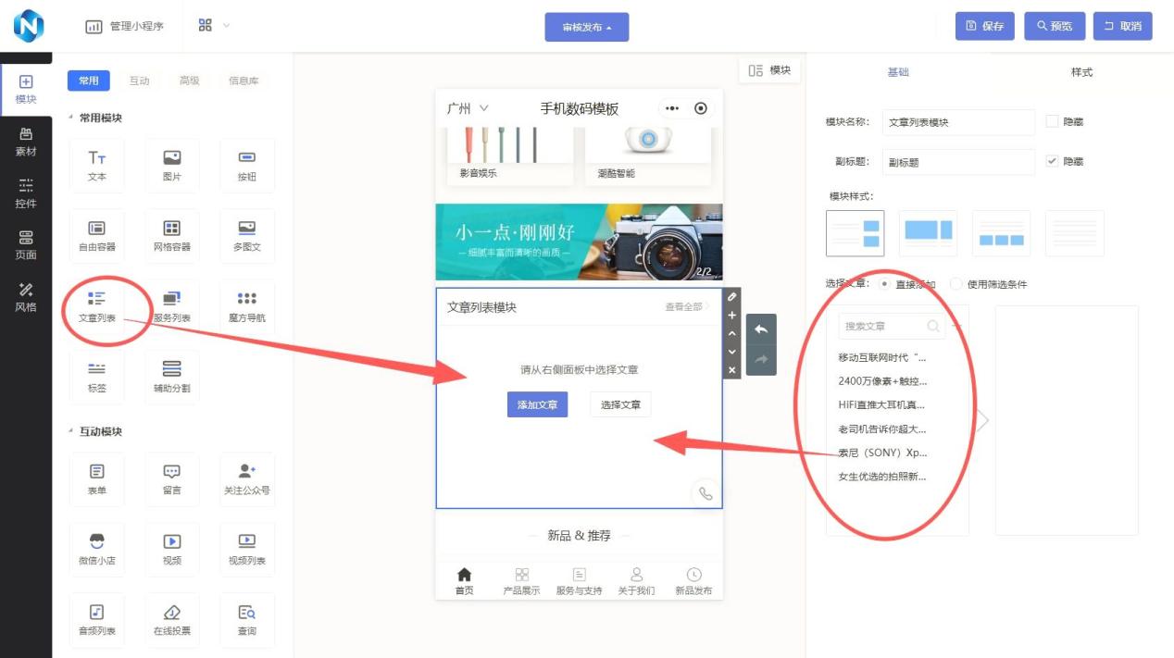Viewport: 1174px width, 658px height.
Task: Toggle 隐藏 checkbox for 模块名称
Action: point(1052,121)
